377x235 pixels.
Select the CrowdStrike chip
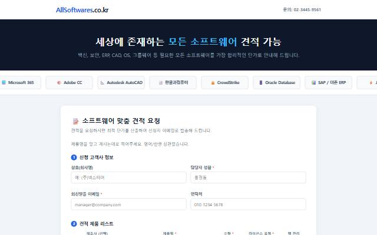[x=225, y=82]
